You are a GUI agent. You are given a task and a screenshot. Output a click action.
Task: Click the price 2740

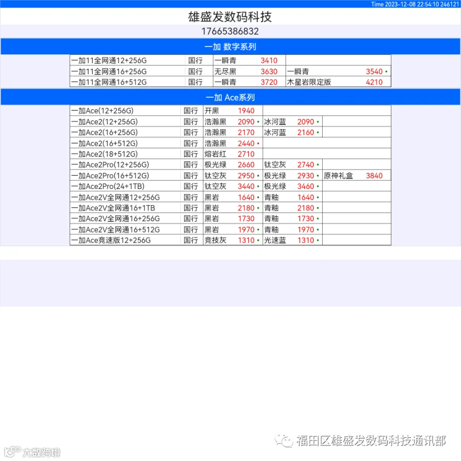tap(306, 164)
